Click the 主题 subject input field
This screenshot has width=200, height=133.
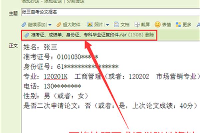tap(111, 12)
